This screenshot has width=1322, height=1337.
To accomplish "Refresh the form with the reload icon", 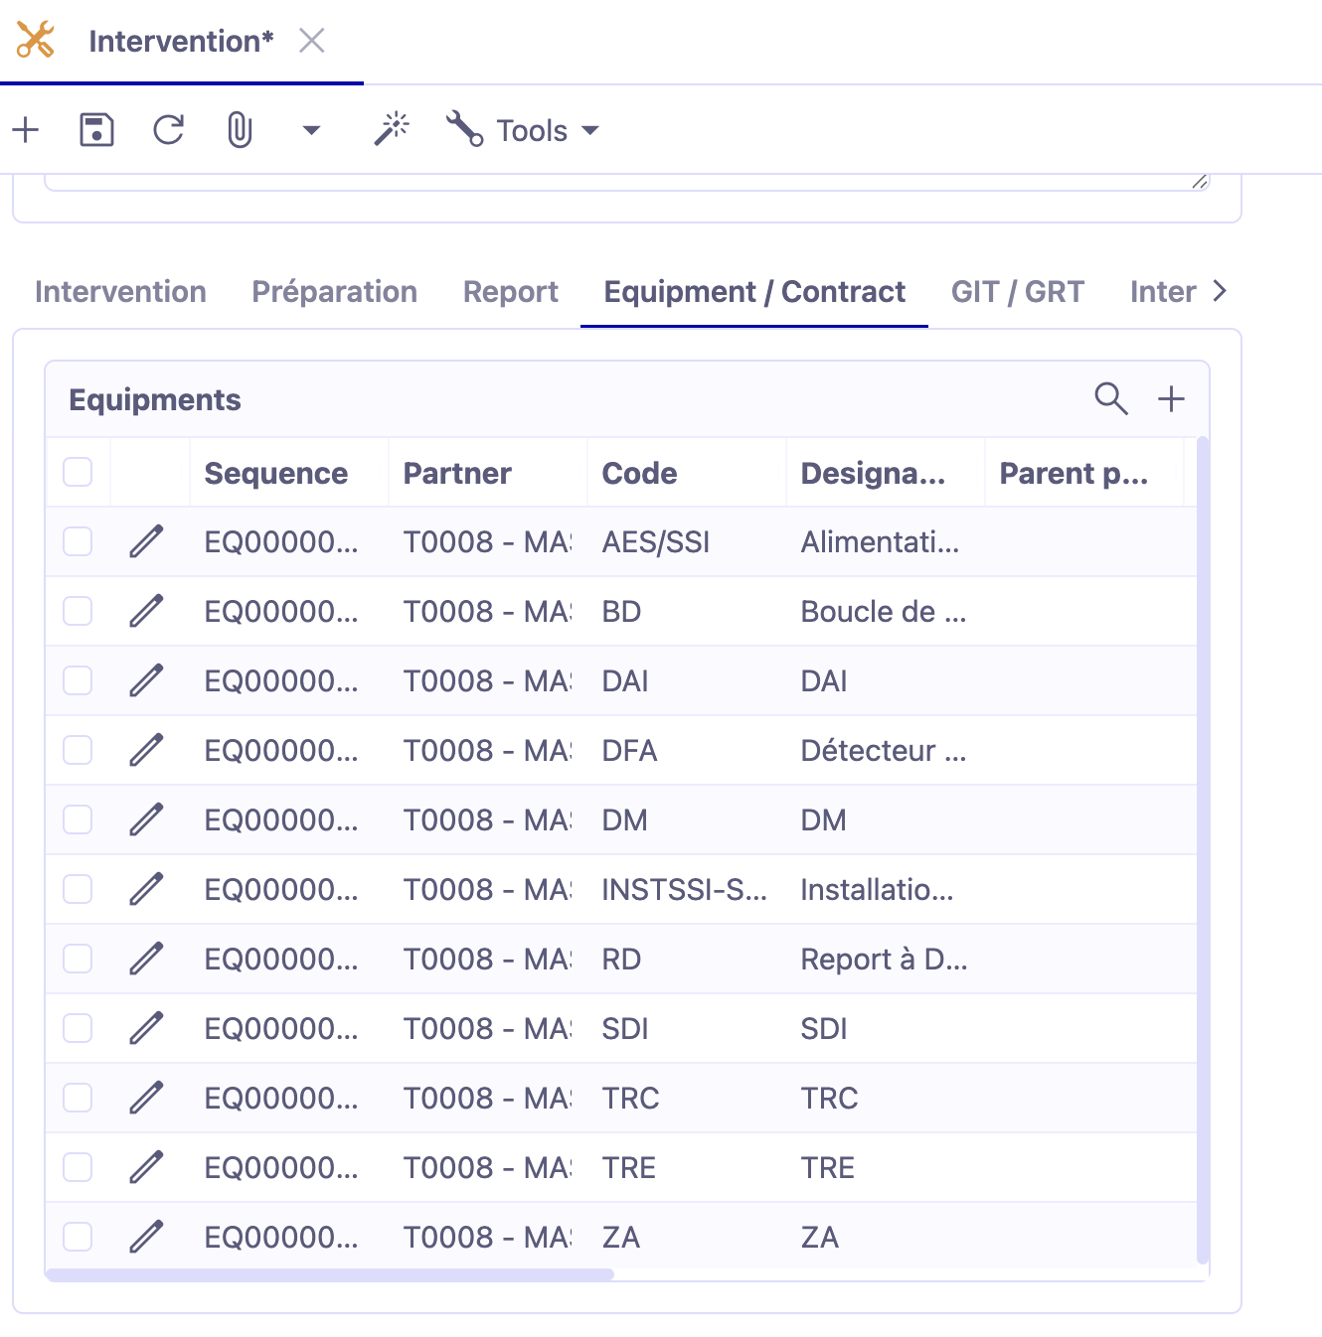I will click(168, 130).
